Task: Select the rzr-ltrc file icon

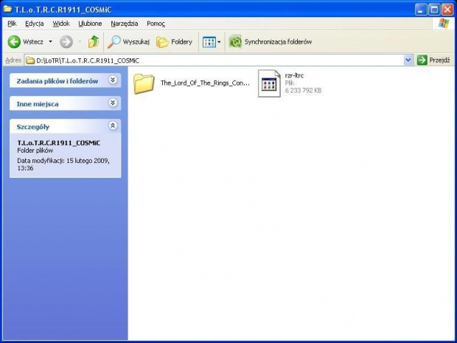Action: coord(269,83)
